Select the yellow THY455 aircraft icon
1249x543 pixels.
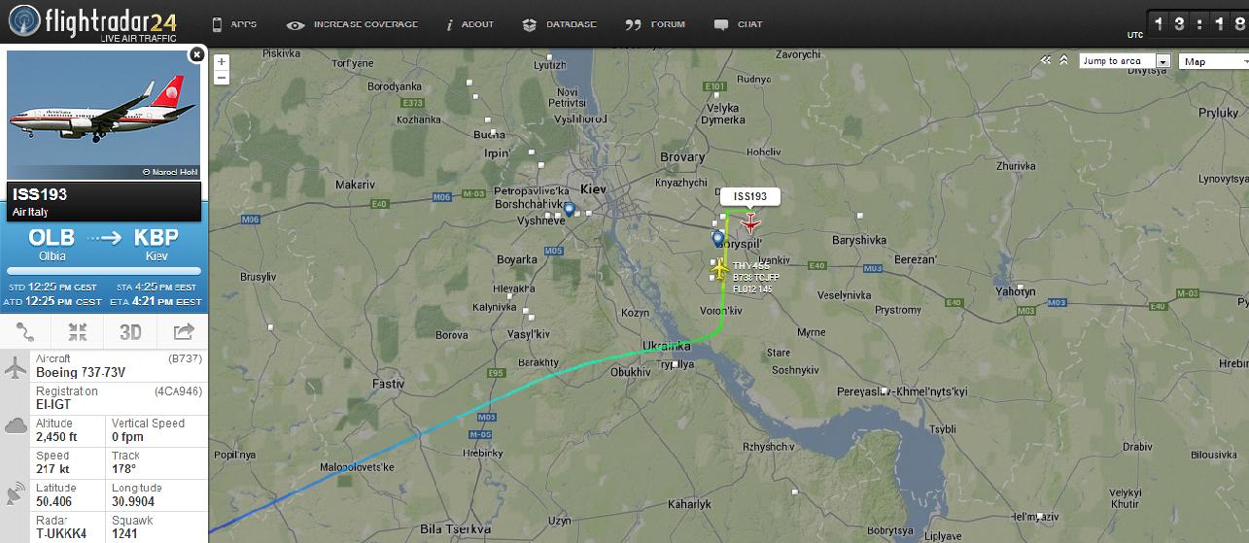click(x=720, y=267)
